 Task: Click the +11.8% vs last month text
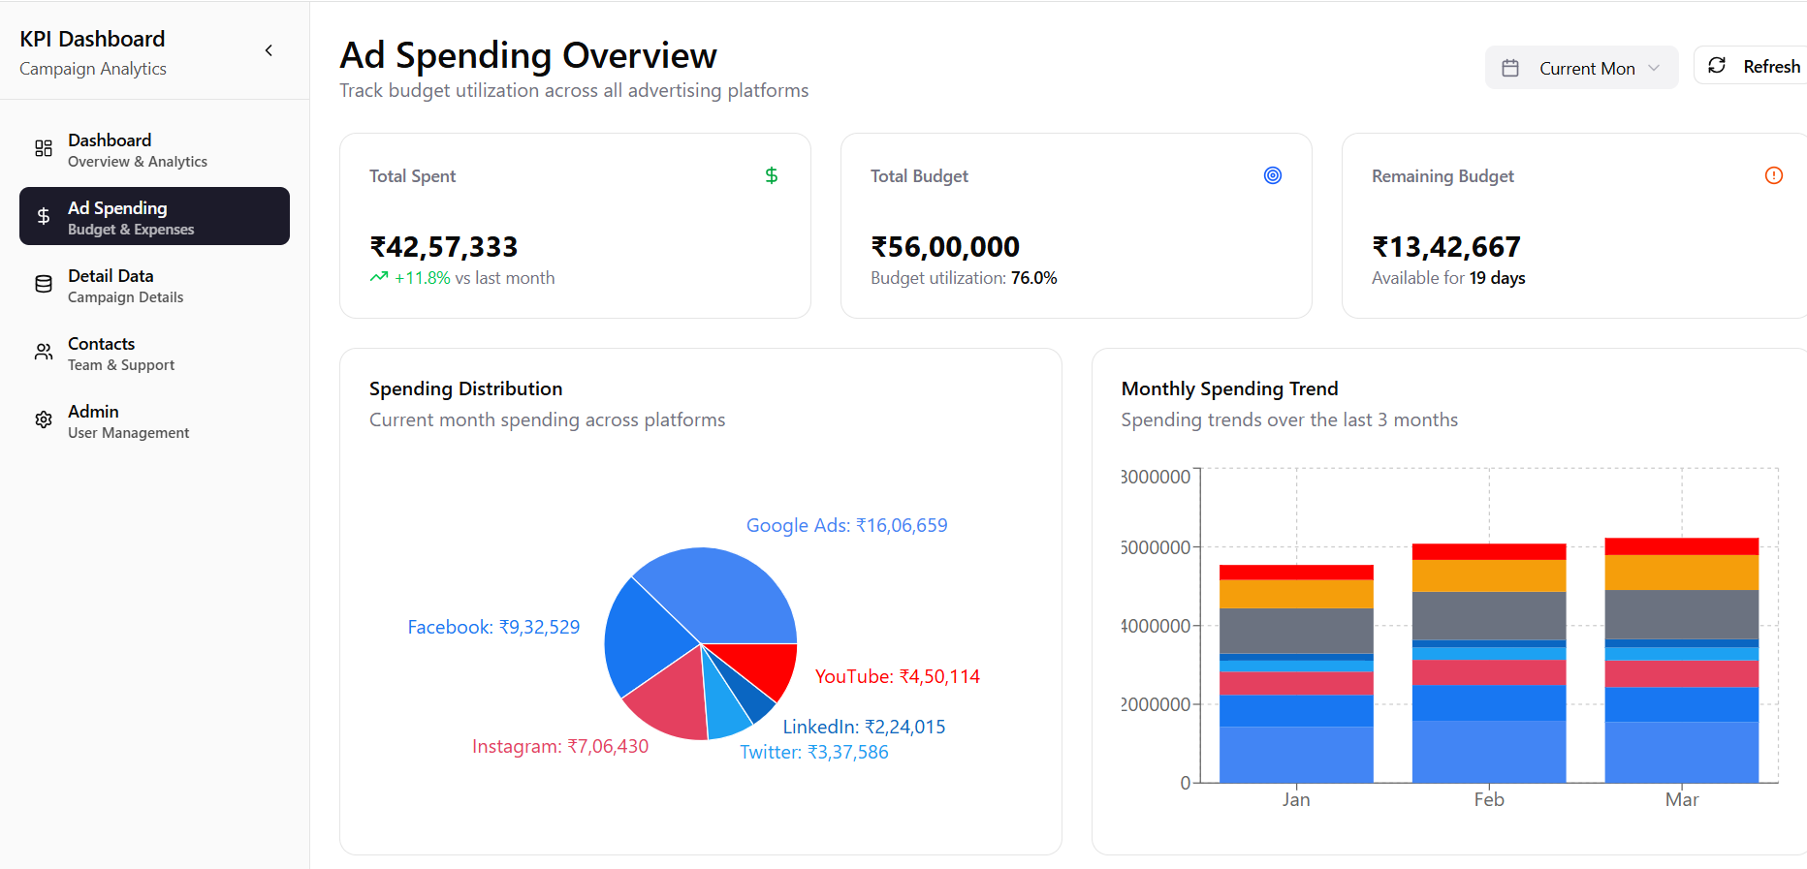coord(474,278)
